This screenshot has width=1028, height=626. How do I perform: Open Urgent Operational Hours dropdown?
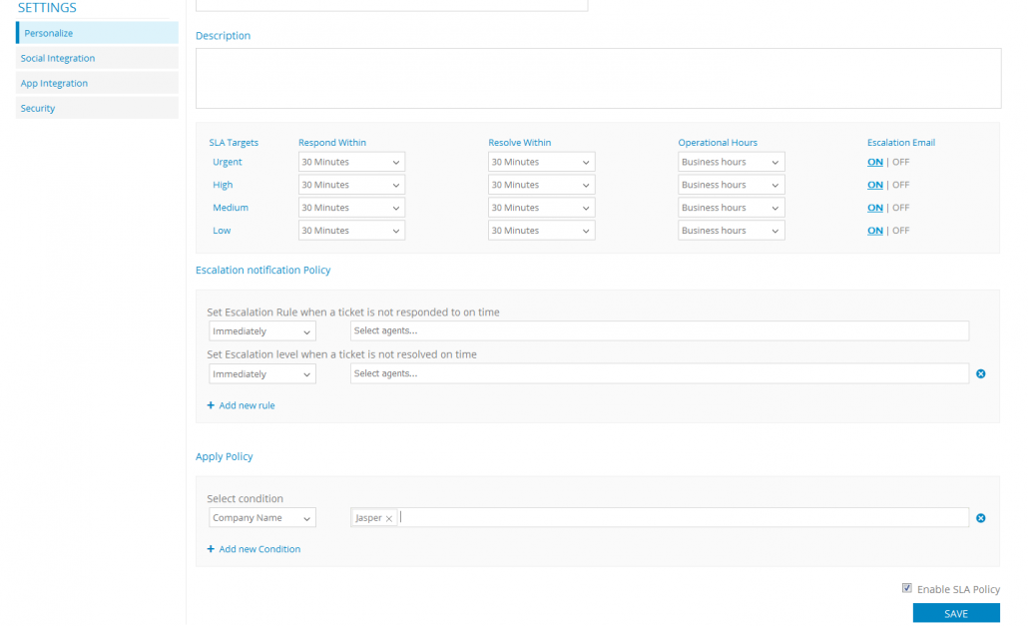tap(731, 162)
